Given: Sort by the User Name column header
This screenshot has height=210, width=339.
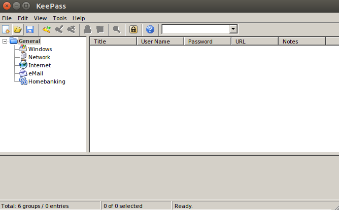Looking at the screenshot, I should (160, 41).
